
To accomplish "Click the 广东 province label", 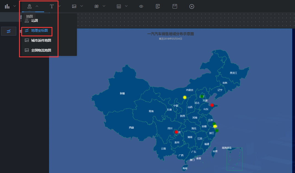I will (x=194, y=152).
